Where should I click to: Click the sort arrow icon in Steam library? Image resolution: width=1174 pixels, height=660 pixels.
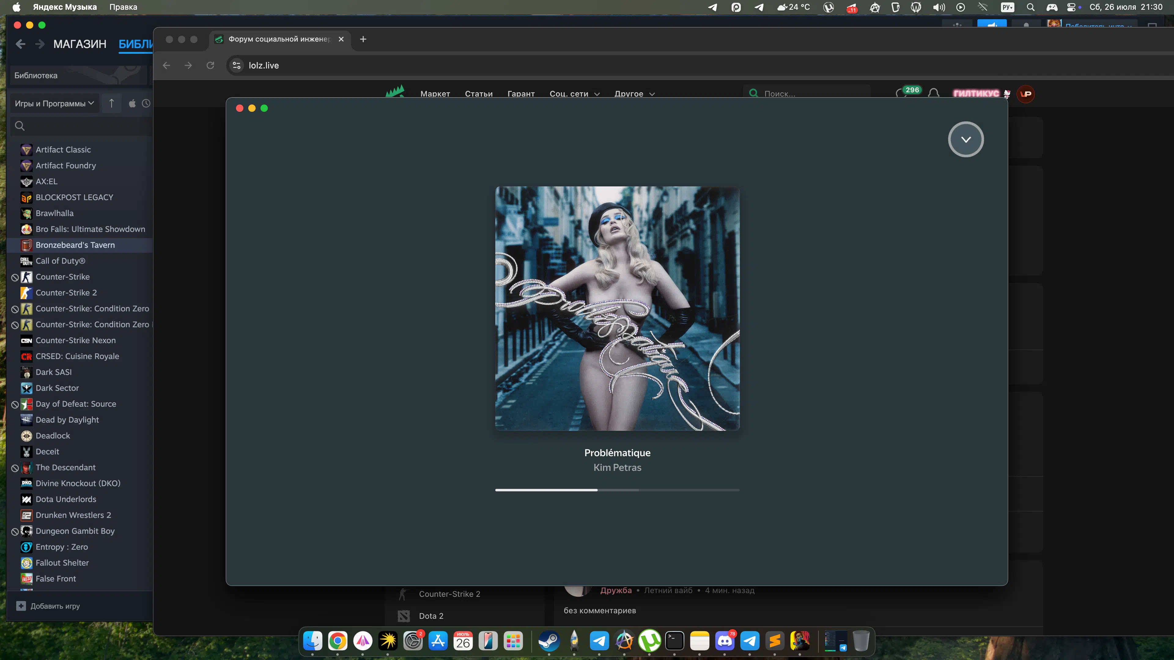(x=111, y=103)
